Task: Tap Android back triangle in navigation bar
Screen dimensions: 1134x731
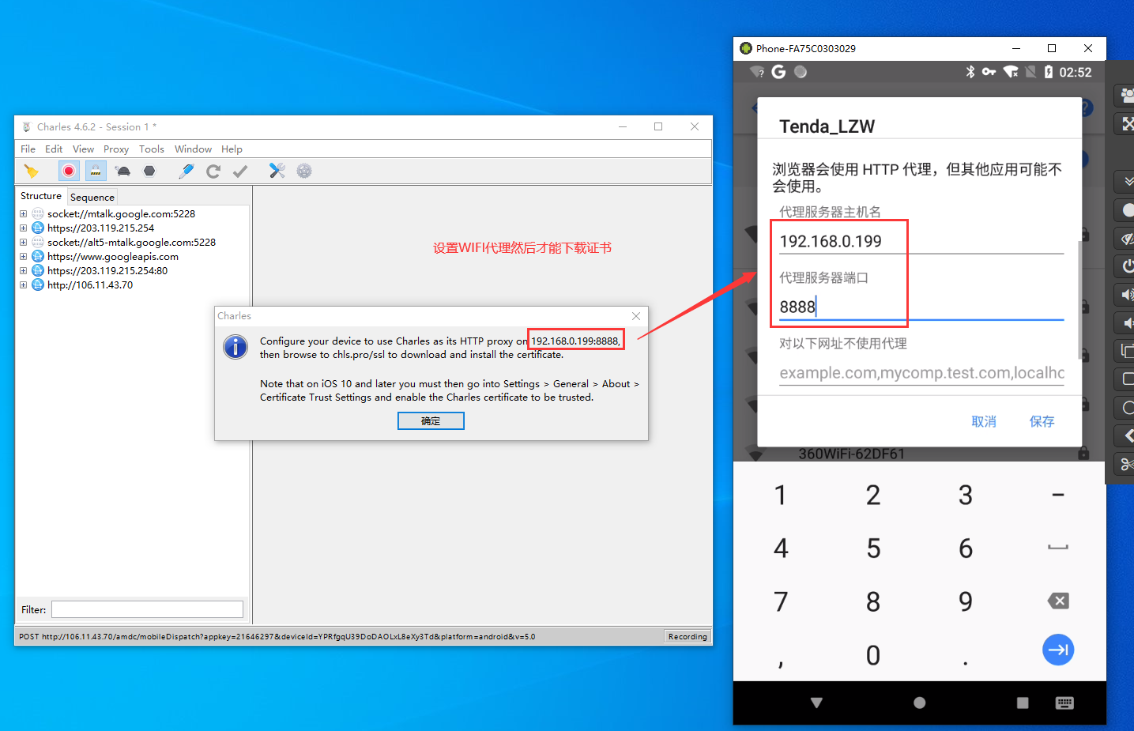Action: (x=817, y=703)
